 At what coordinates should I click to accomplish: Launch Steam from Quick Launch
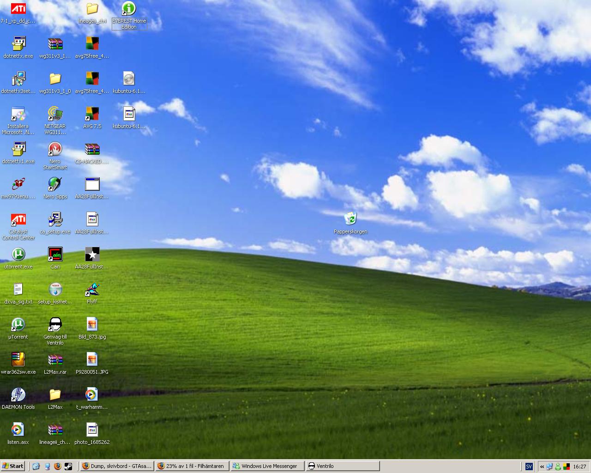click(68, 466)
